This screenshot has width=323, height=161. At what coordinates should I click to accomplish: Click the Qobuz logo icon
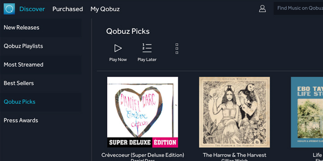click(x=9, y=9)
